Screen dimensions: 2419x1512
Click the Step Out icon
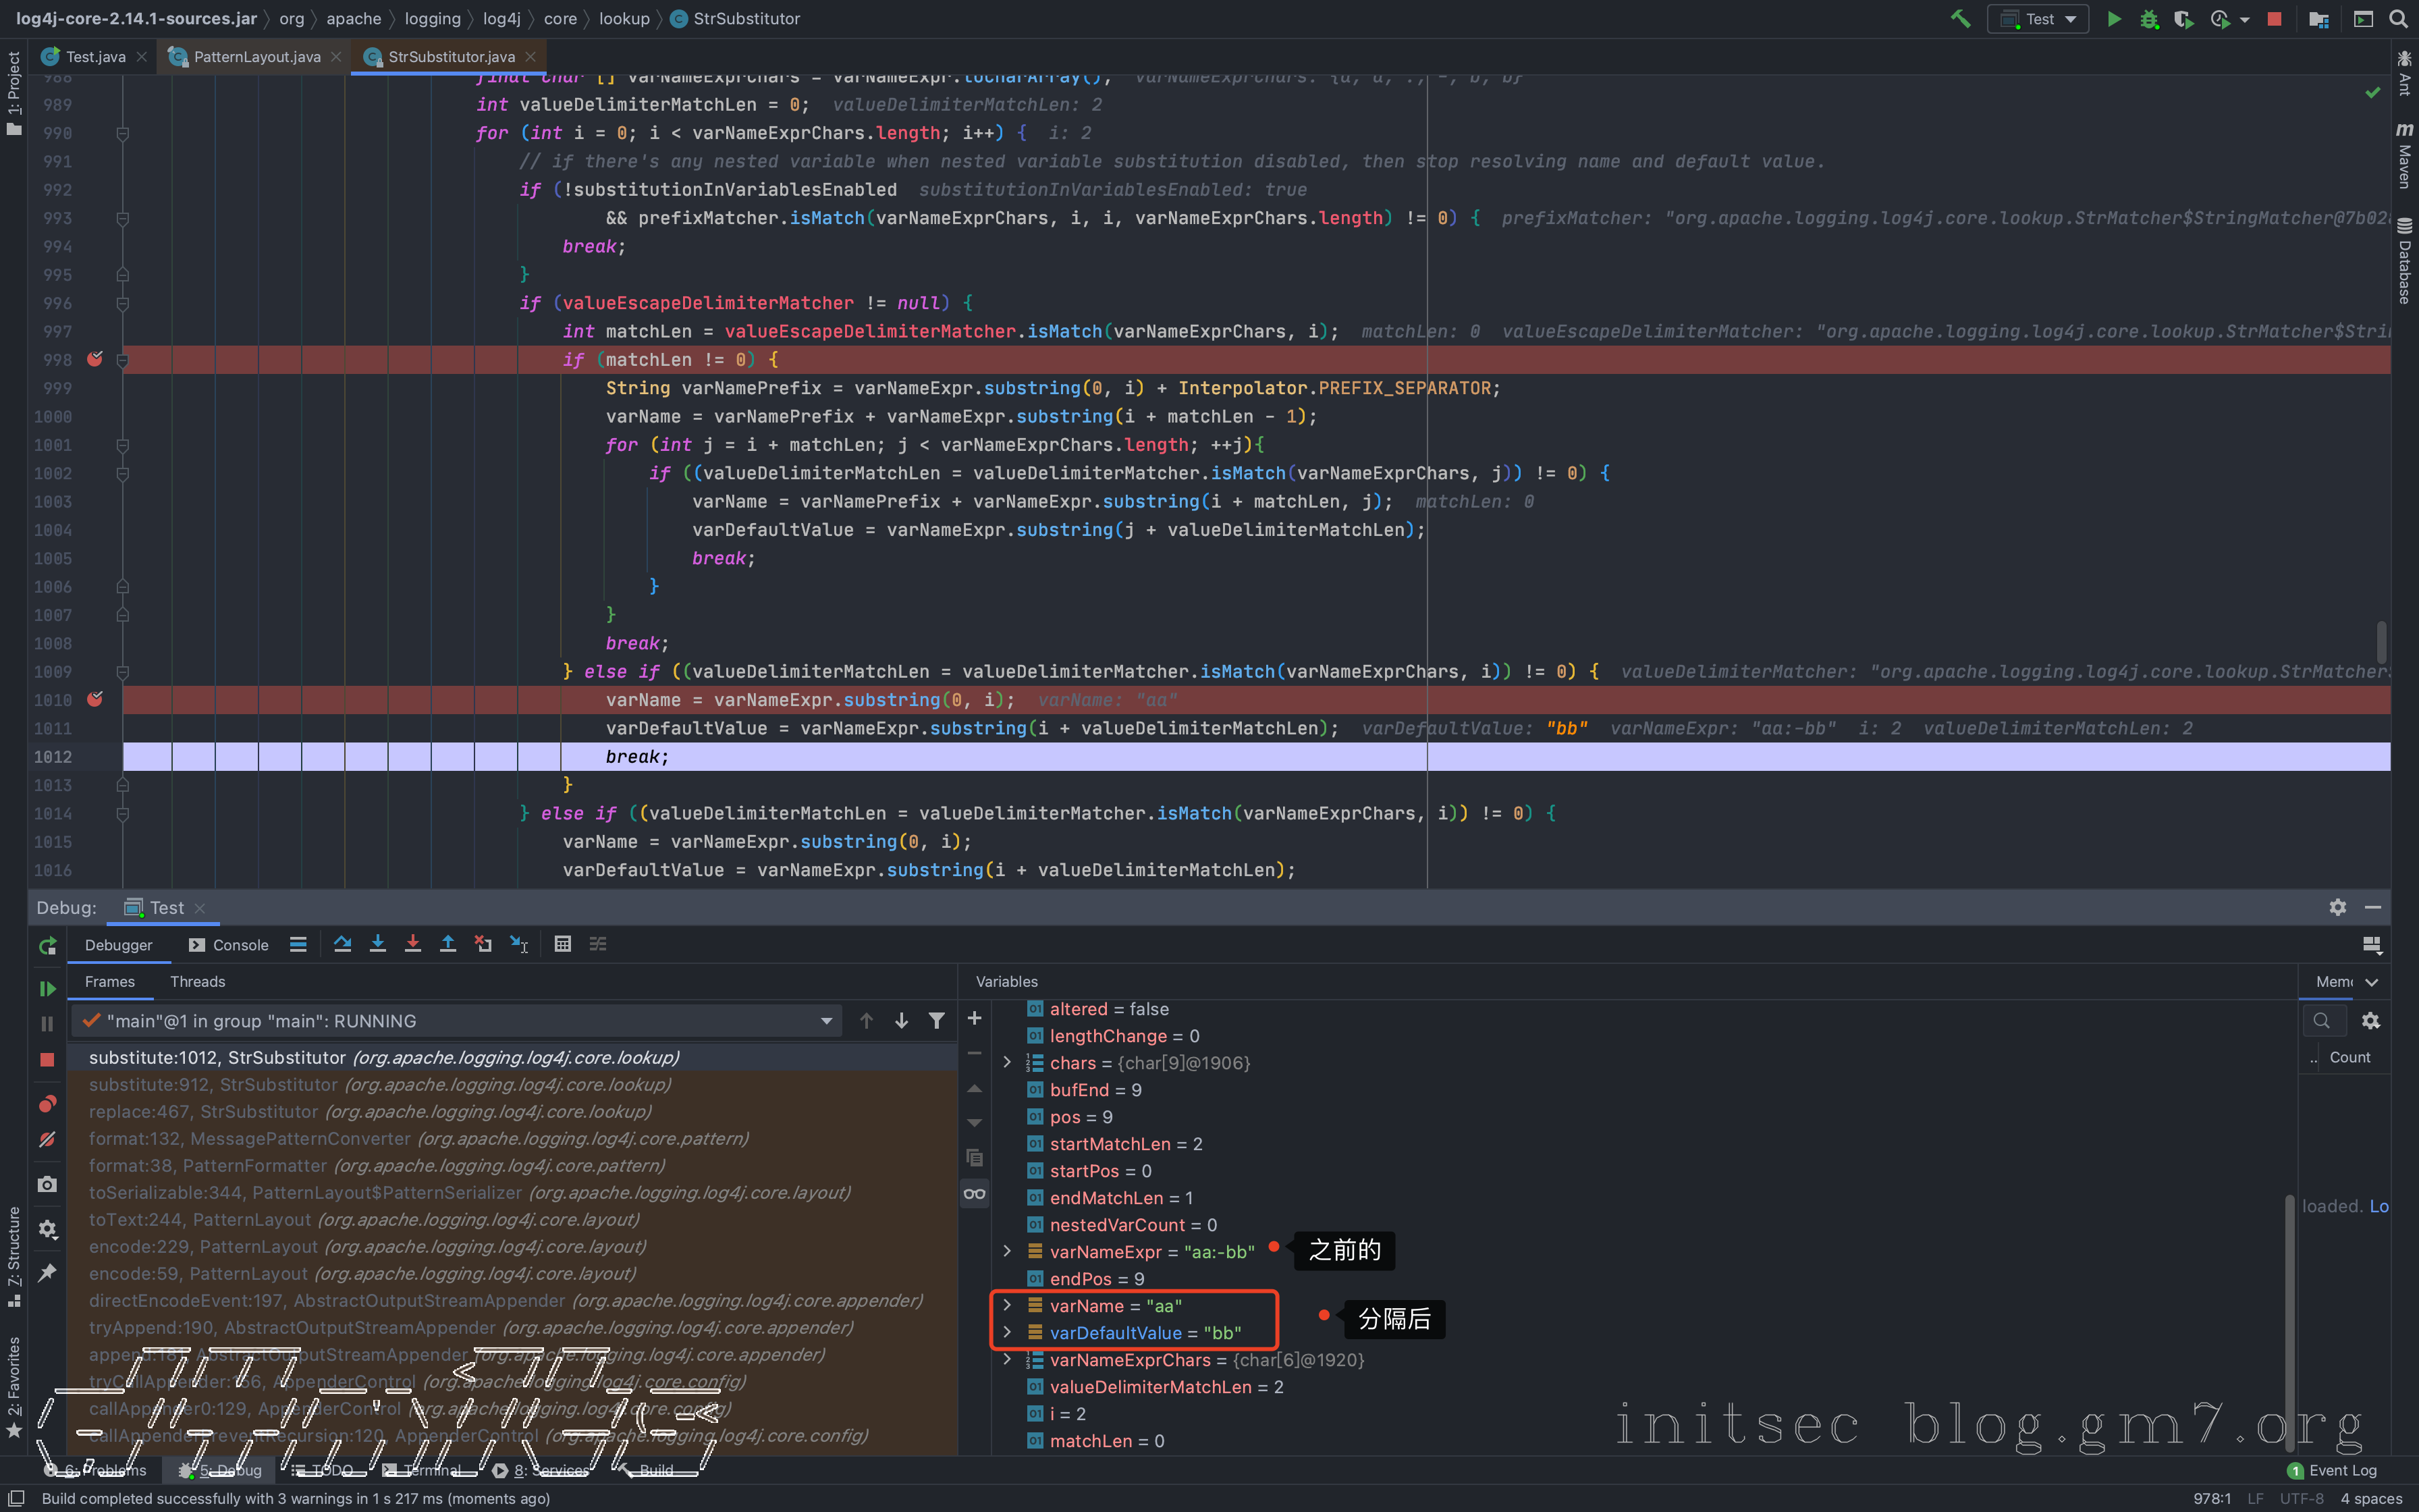click(447, 944)
